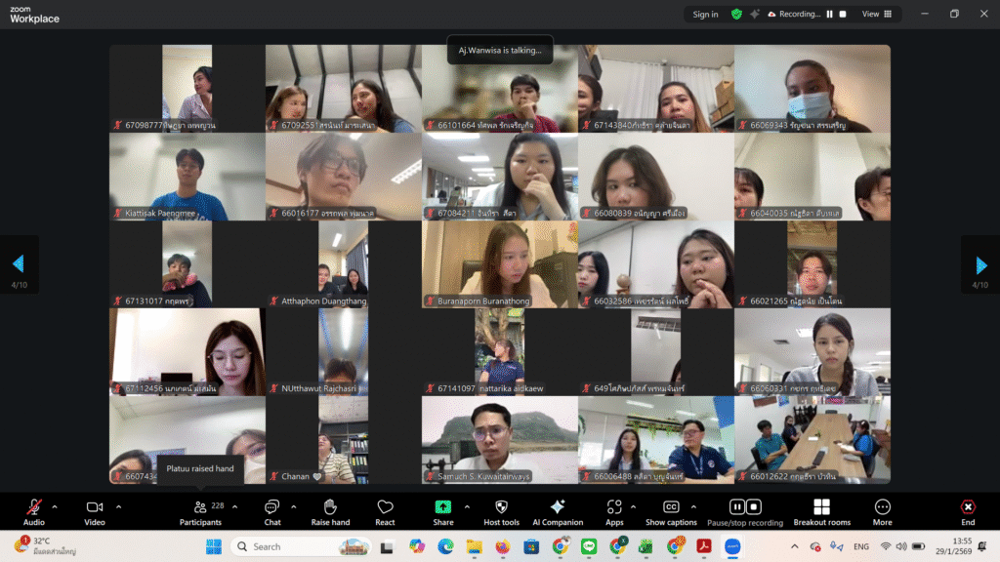Click the green encryption shield icon
The width and height of the screenshot is (1000, 562).
(x=736, y=15)
